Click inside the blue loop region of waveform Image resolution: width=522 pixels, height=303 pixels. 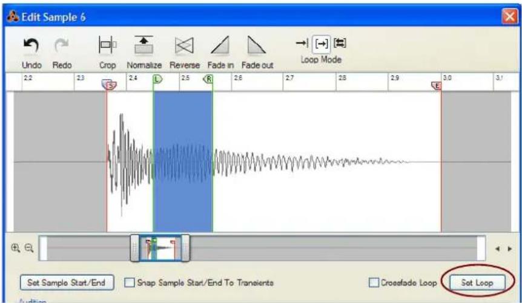(x=183, y=161)
